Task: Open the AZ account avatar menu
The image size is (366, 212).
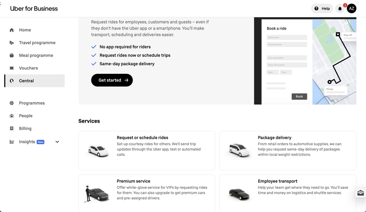Action: tap(352, 9)
